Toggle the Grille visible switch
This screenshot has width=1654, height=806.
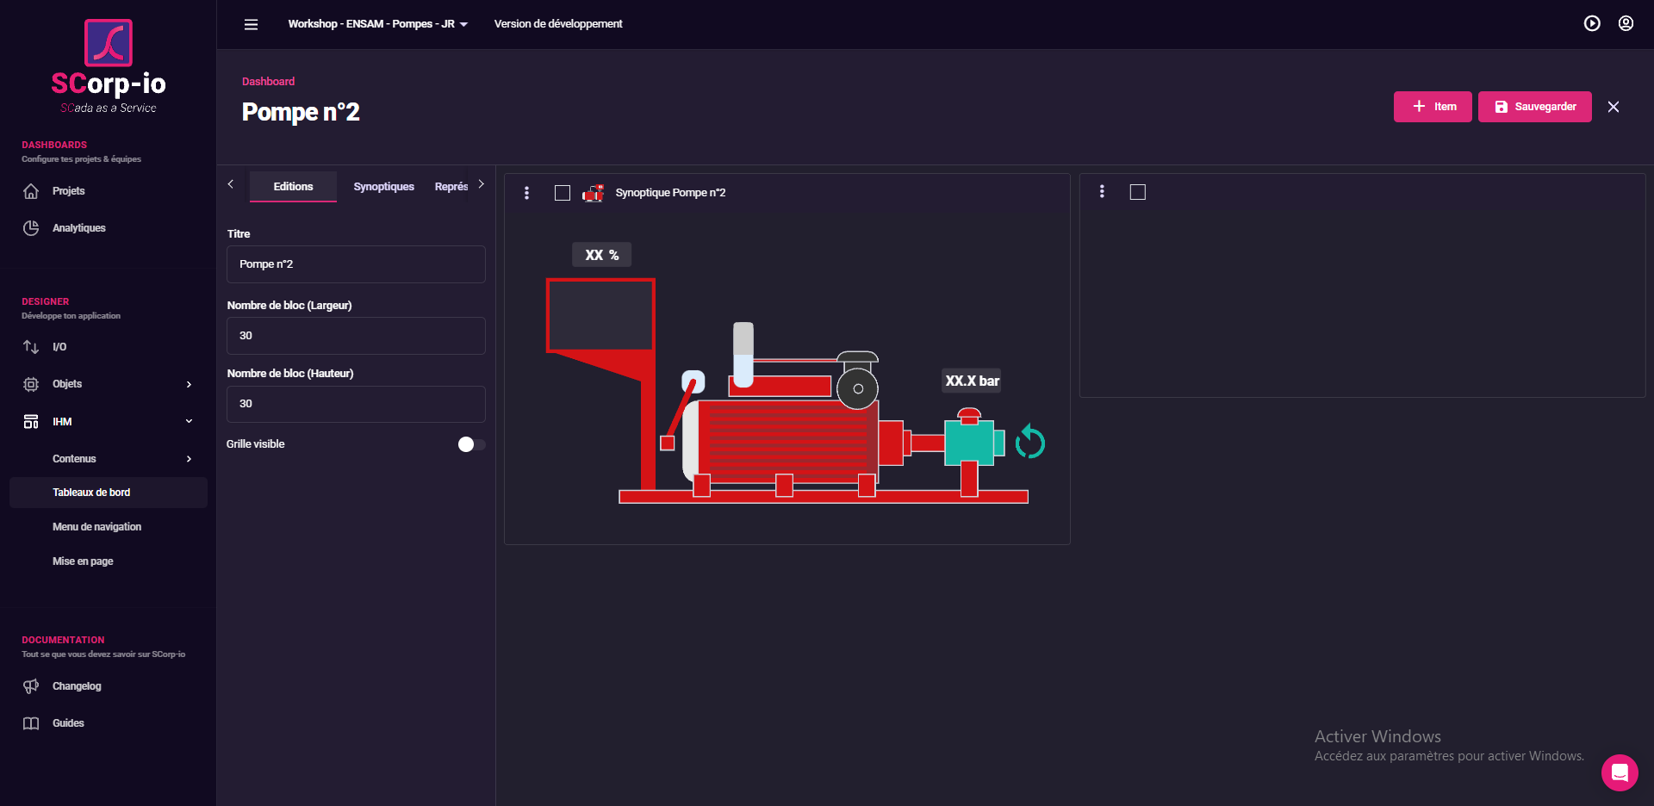click(471, 444)
